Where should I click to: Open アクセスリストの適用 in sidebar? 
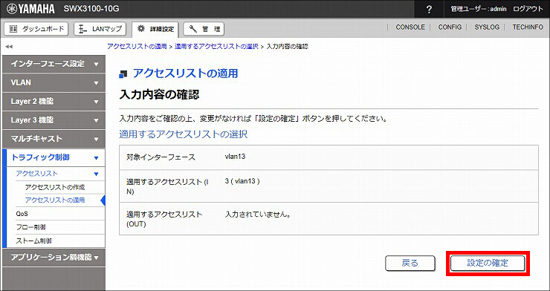point(55,200)
